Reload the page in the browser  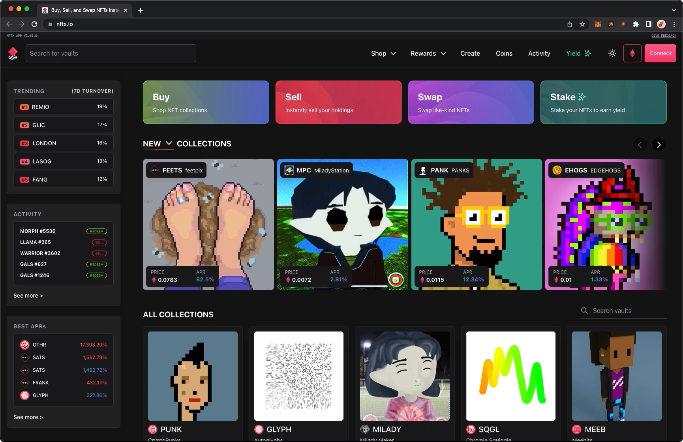(34, 24)
